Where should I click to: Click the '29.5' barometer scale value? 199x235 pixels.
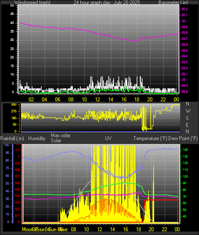(x=184, y=50)
